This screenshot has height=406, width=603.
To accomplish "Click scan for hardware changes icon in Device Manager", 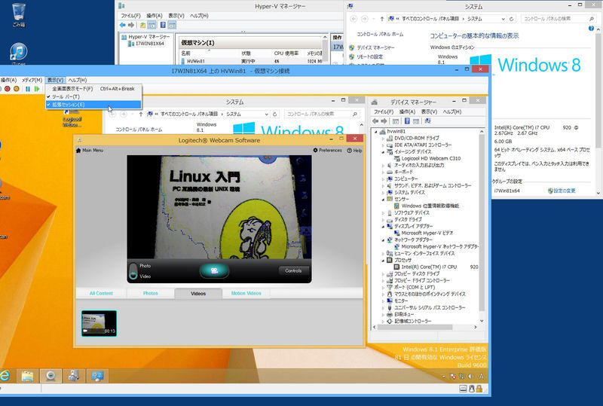I will 427,121.
